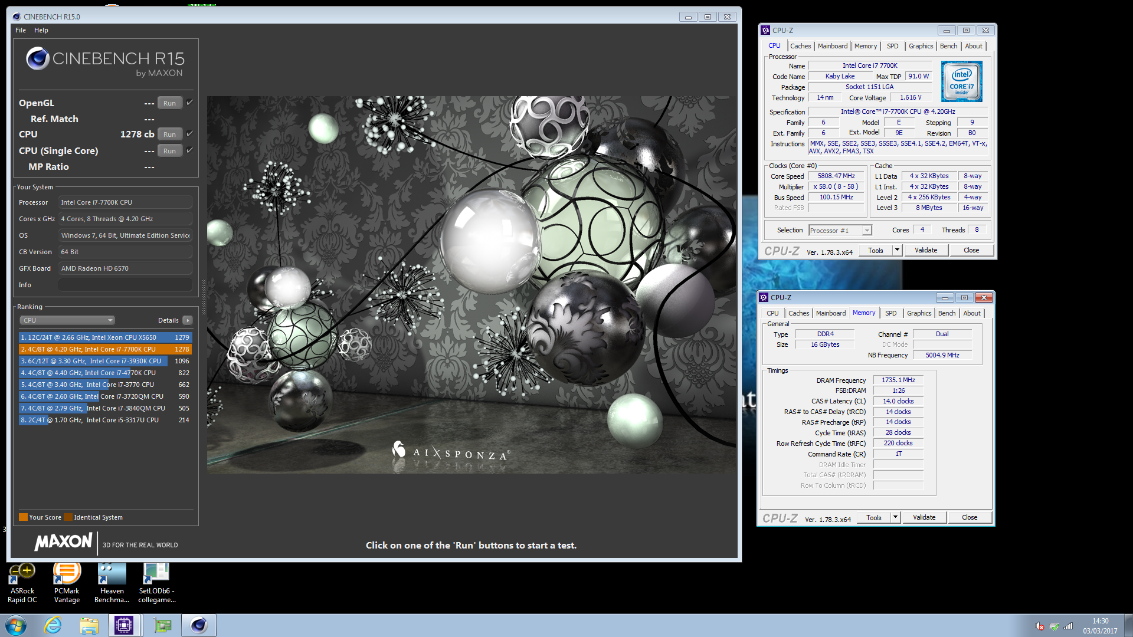Open Windows Explorer from taskbar
Image resolution: width=1133 pixels, height=637 pixels.
[89, 625]
